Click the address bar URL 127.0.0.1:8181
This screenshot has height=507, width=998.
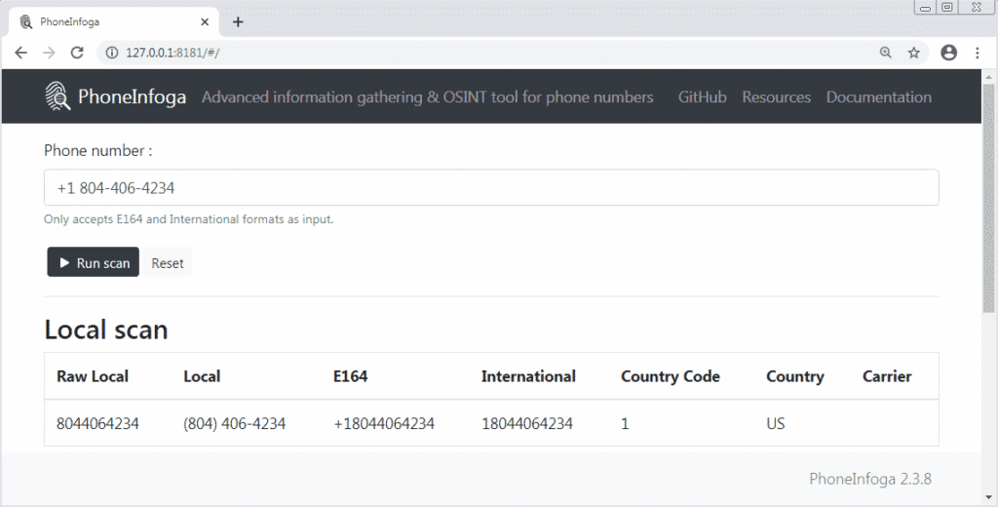(x=173, y=53)
